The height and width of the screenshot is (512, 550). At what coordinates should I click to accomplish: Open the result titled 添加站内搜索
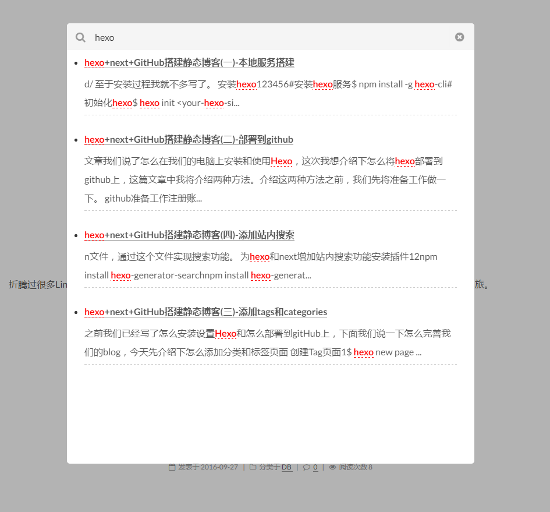point(189,235)
